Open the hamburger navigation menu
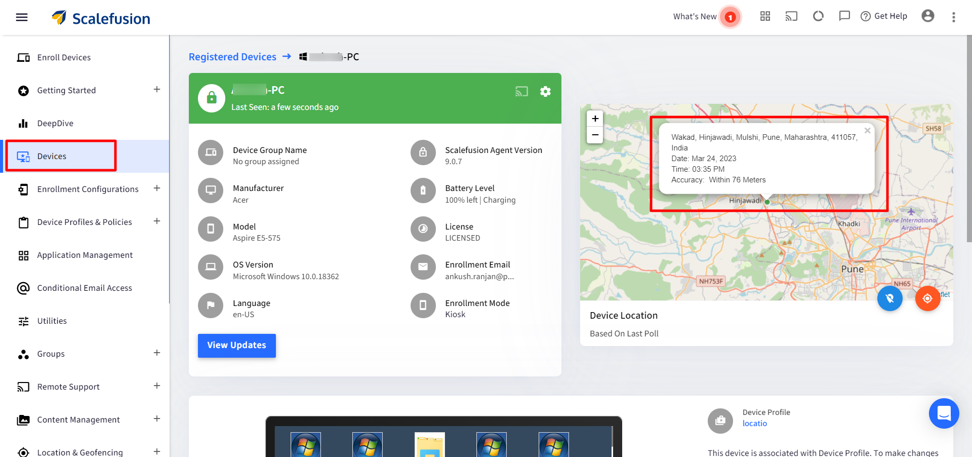This screenshot has height=457, width=972. pyautogui.click(x=22, y=17)
